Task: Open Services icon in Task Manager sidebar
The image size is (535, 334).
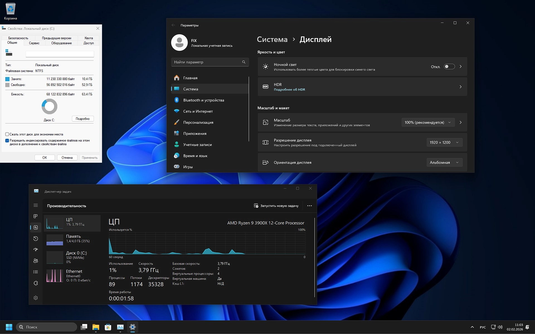Action: pyautogui.click(x=36, y=283)
